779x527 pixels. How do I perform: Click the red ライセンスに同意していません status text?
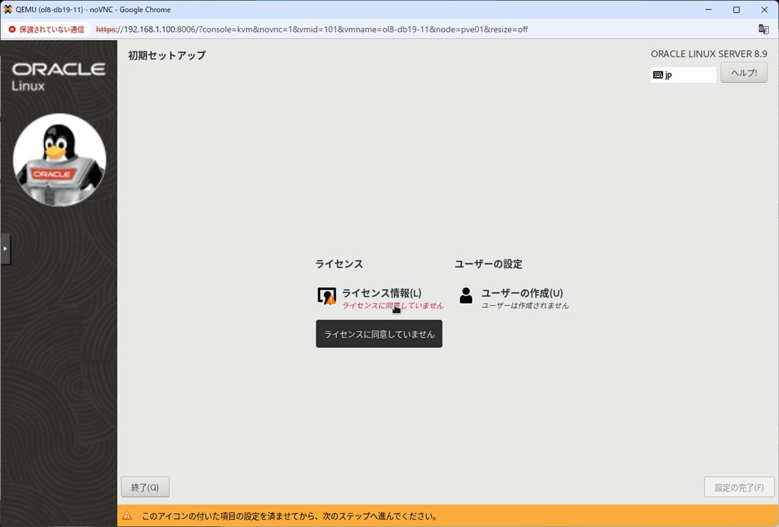coord(392,305)
